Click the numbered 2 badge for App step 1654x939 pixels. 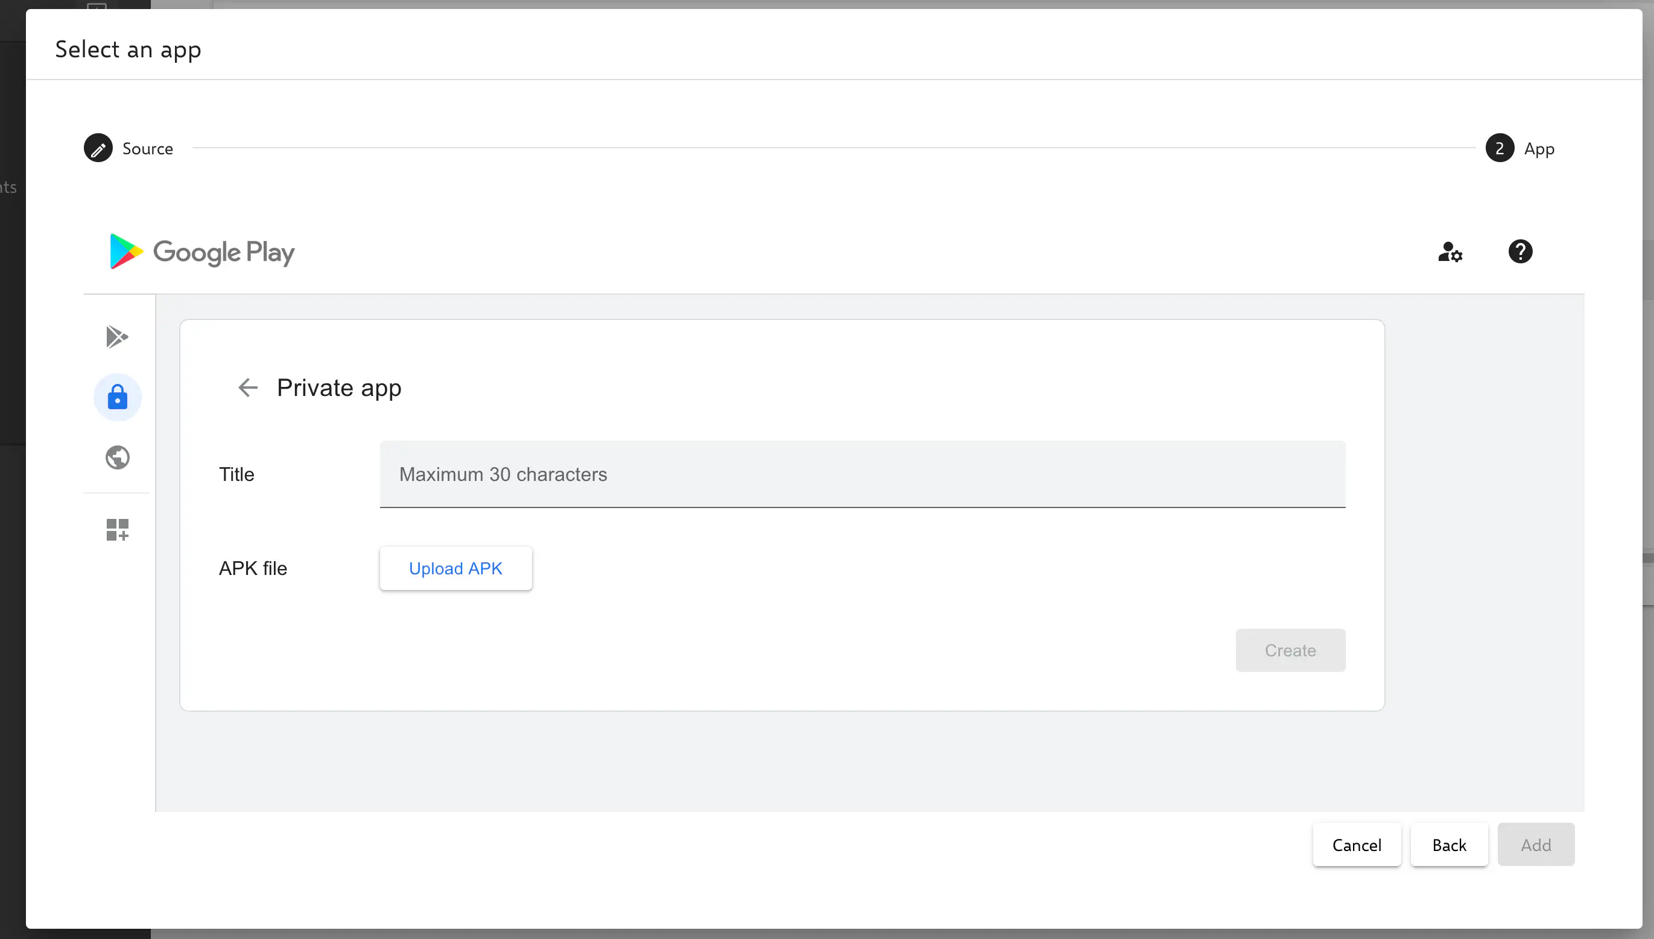point(1500,148)
